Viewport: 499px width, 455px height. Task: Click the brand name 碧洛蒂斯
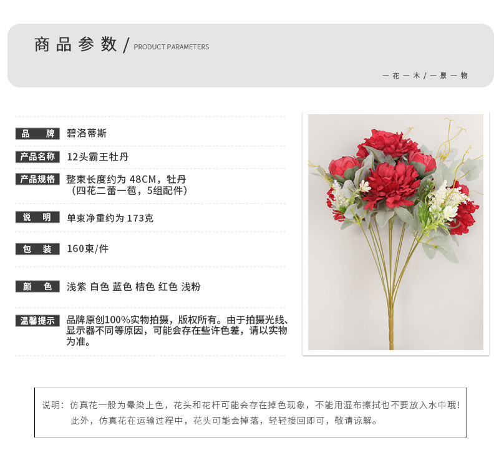pos(87,133)
